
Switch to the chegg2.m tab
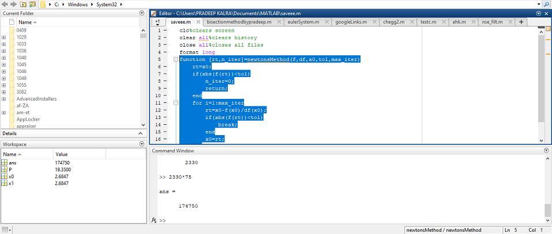393,22
